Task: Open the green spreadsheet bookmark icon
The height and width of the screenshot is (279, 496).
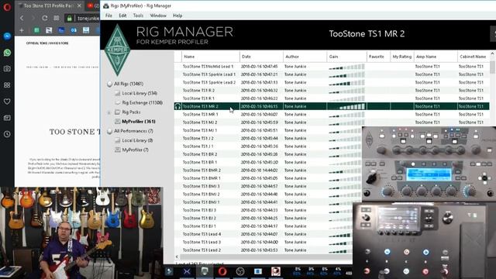Action: click(36, 30)
